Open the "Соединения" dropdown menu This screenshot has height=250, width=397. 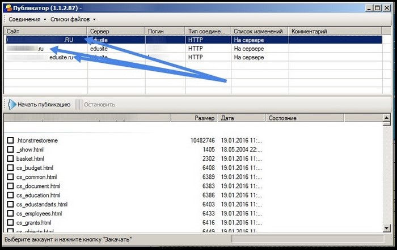coord(26,19)
